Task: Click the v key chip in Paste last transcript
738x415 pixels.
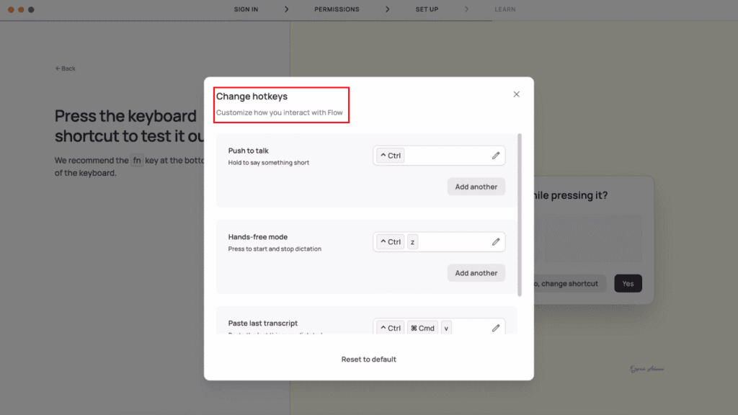Action: 446,328
